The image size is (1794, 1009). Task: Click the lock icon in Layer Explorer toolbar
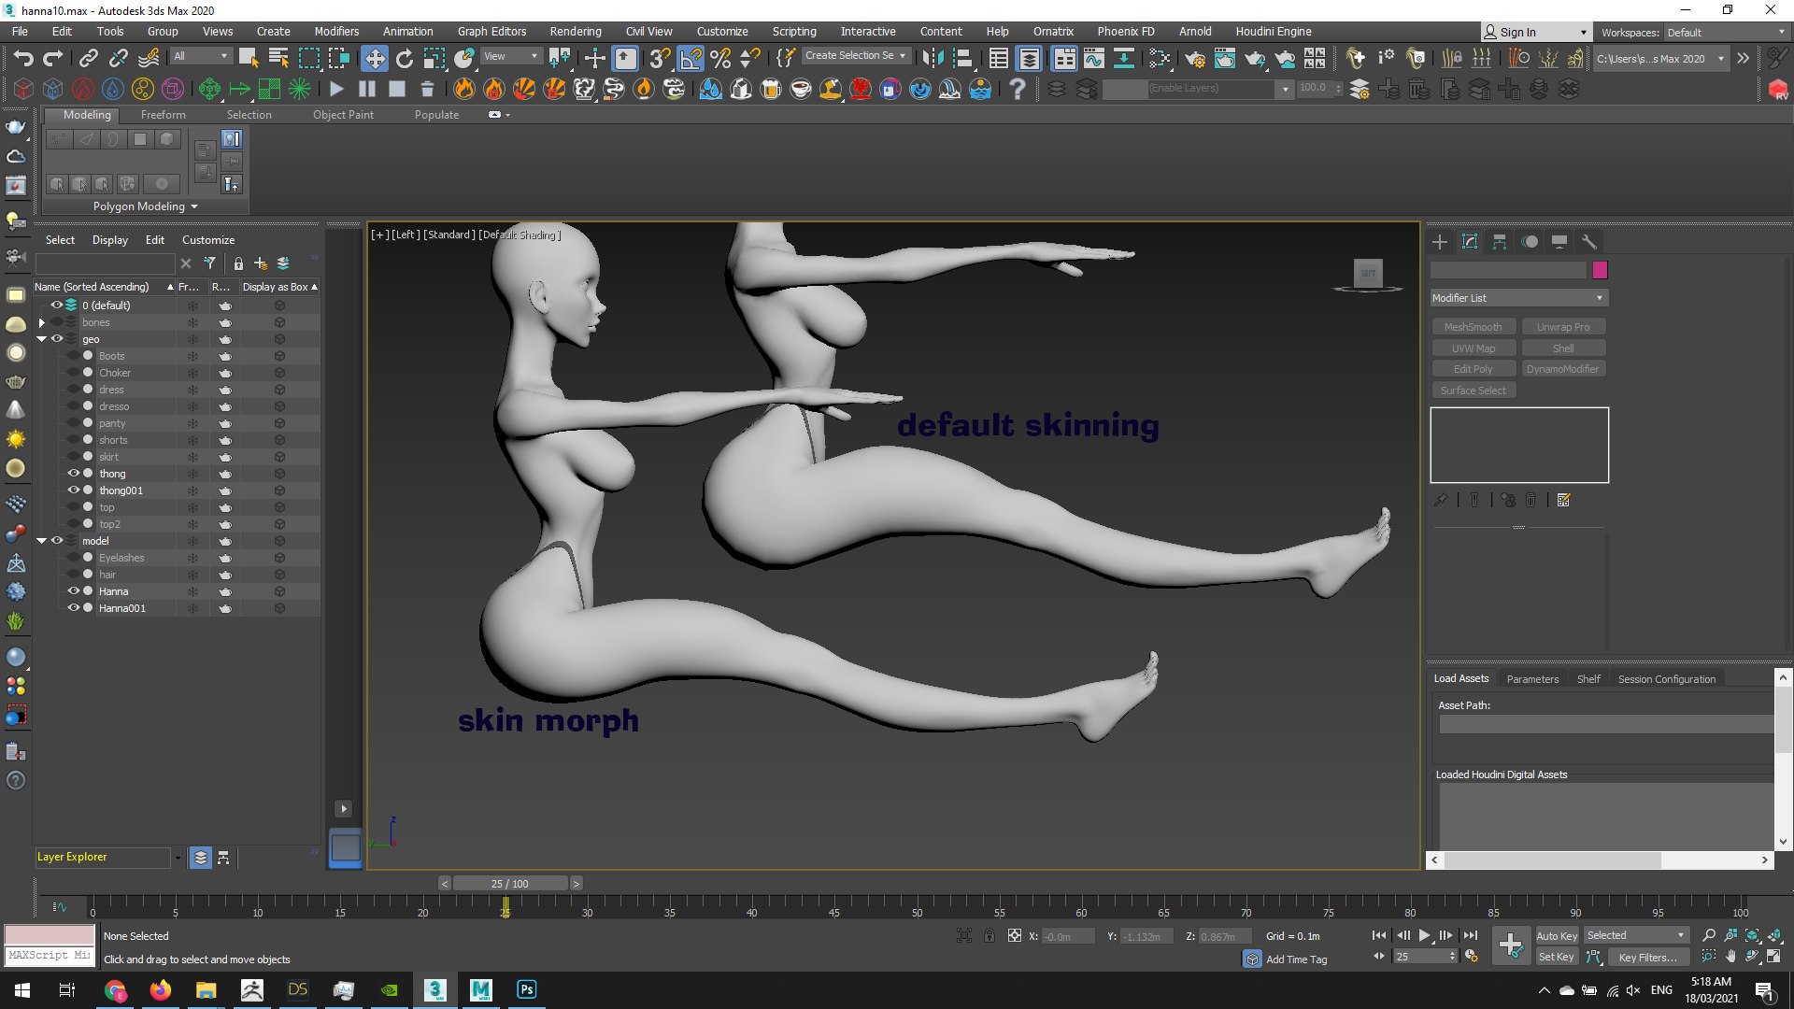click(x=238, y=263)
